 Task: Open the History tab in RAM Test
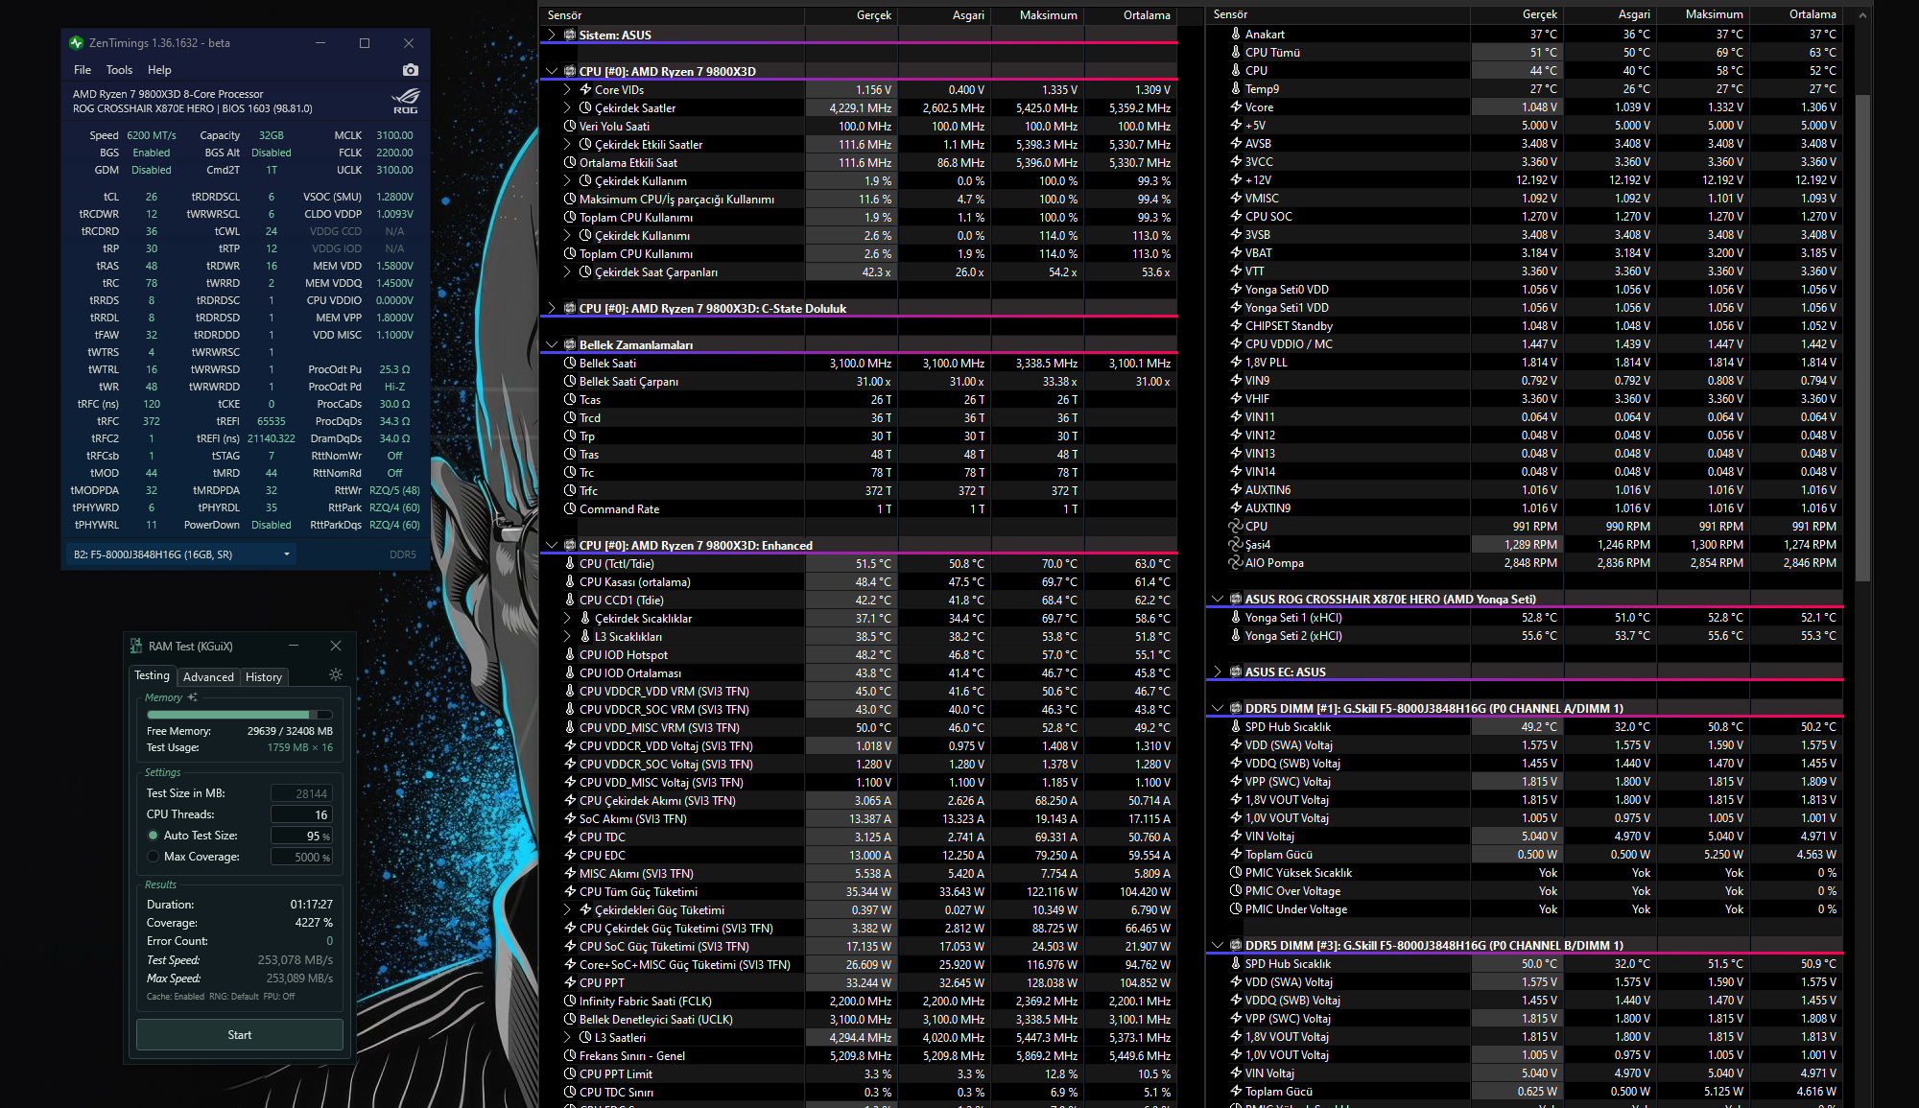click(x=264, y=677)
